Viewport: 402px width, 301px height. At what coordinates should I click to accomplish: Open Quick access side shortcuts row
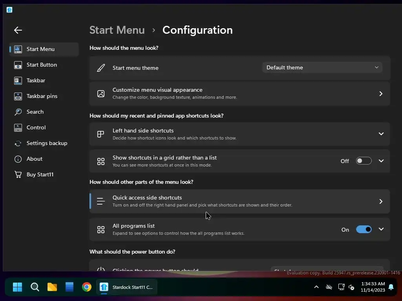(x=240, y=201)
